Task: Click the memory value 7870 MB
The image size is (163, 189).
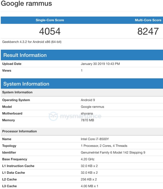Action: tap(87, 120)
